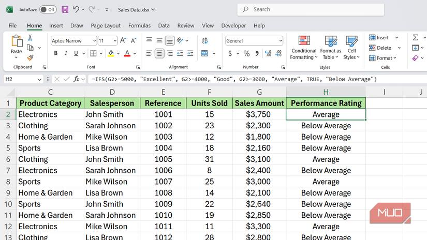Click the Cut scissors icon

point(30,38)
